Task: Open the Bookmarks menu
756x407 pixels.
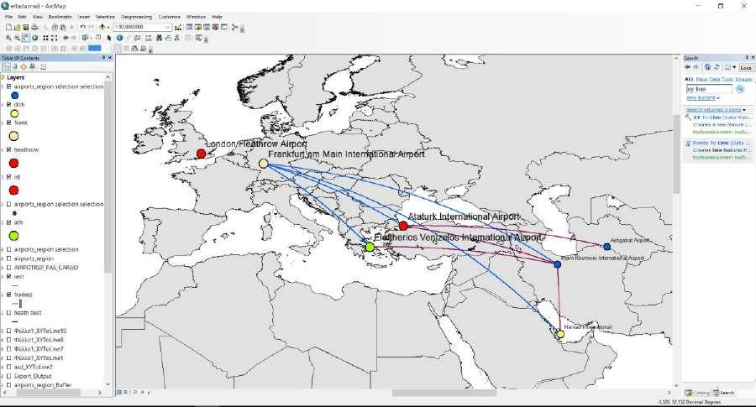Action: pos(60,17)
